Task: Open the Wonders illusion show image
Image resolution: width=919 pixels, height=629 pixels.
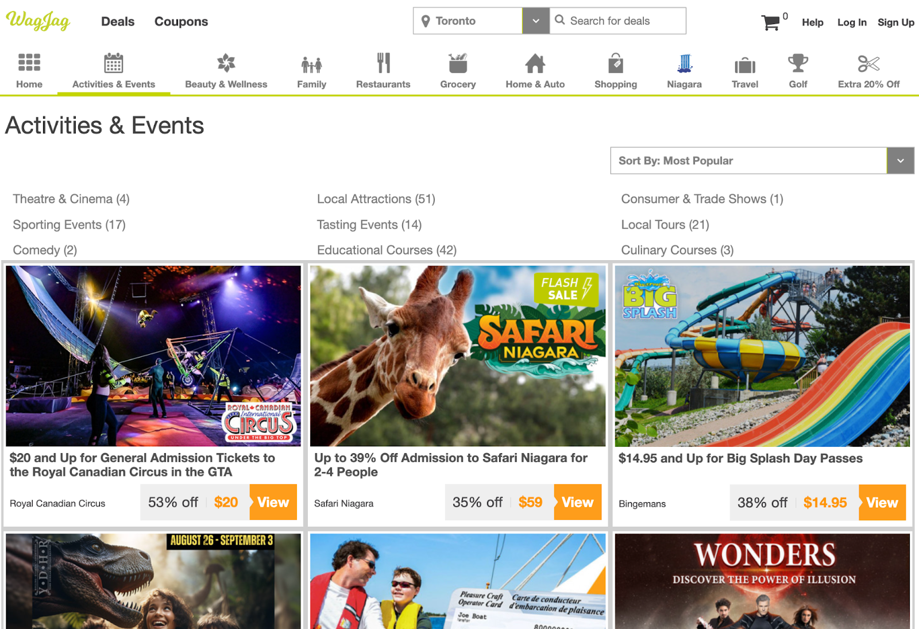Action: pos(762,581)
